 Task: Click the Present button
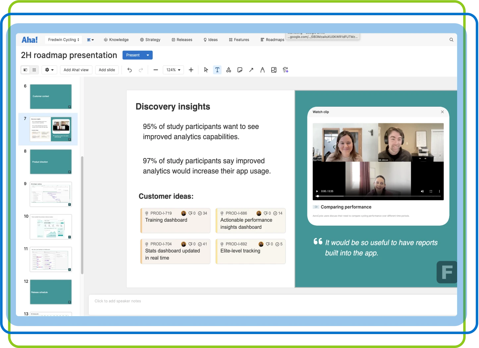coord(133,55)
